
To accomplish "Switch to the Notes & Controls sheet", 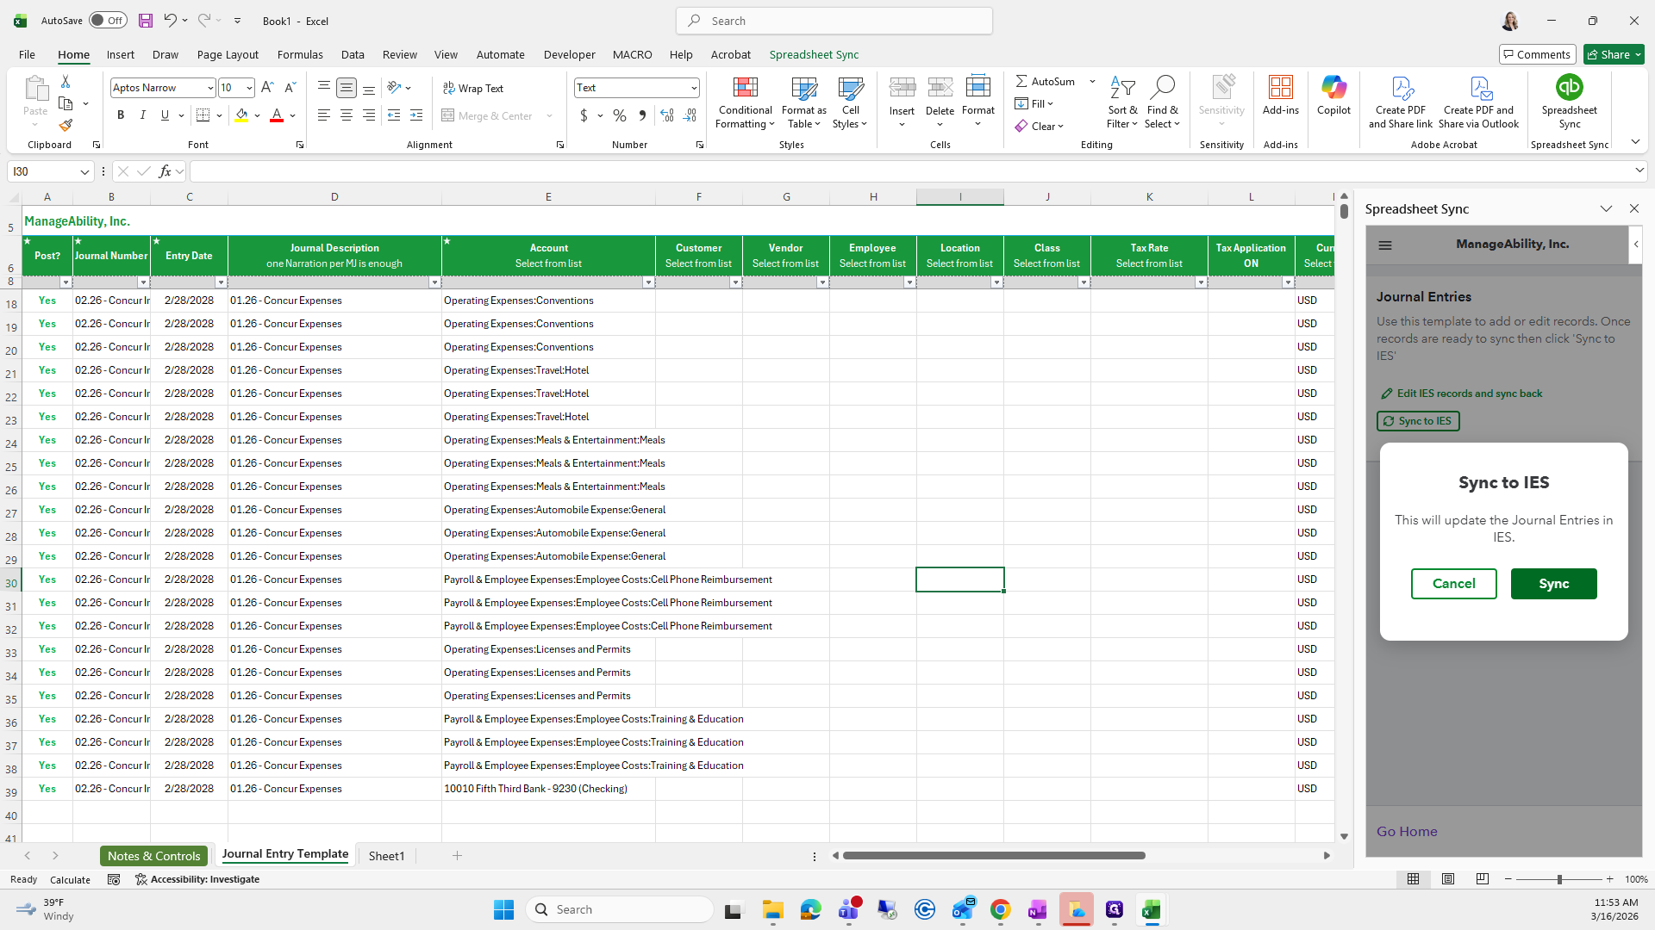I will coord(153,856).
